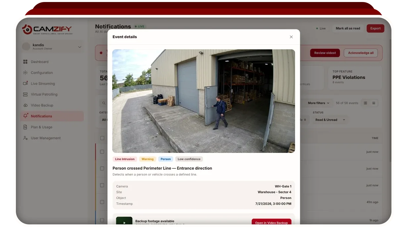Click the Warning tag
407x229 pixels.
click(x=148, y=159)
